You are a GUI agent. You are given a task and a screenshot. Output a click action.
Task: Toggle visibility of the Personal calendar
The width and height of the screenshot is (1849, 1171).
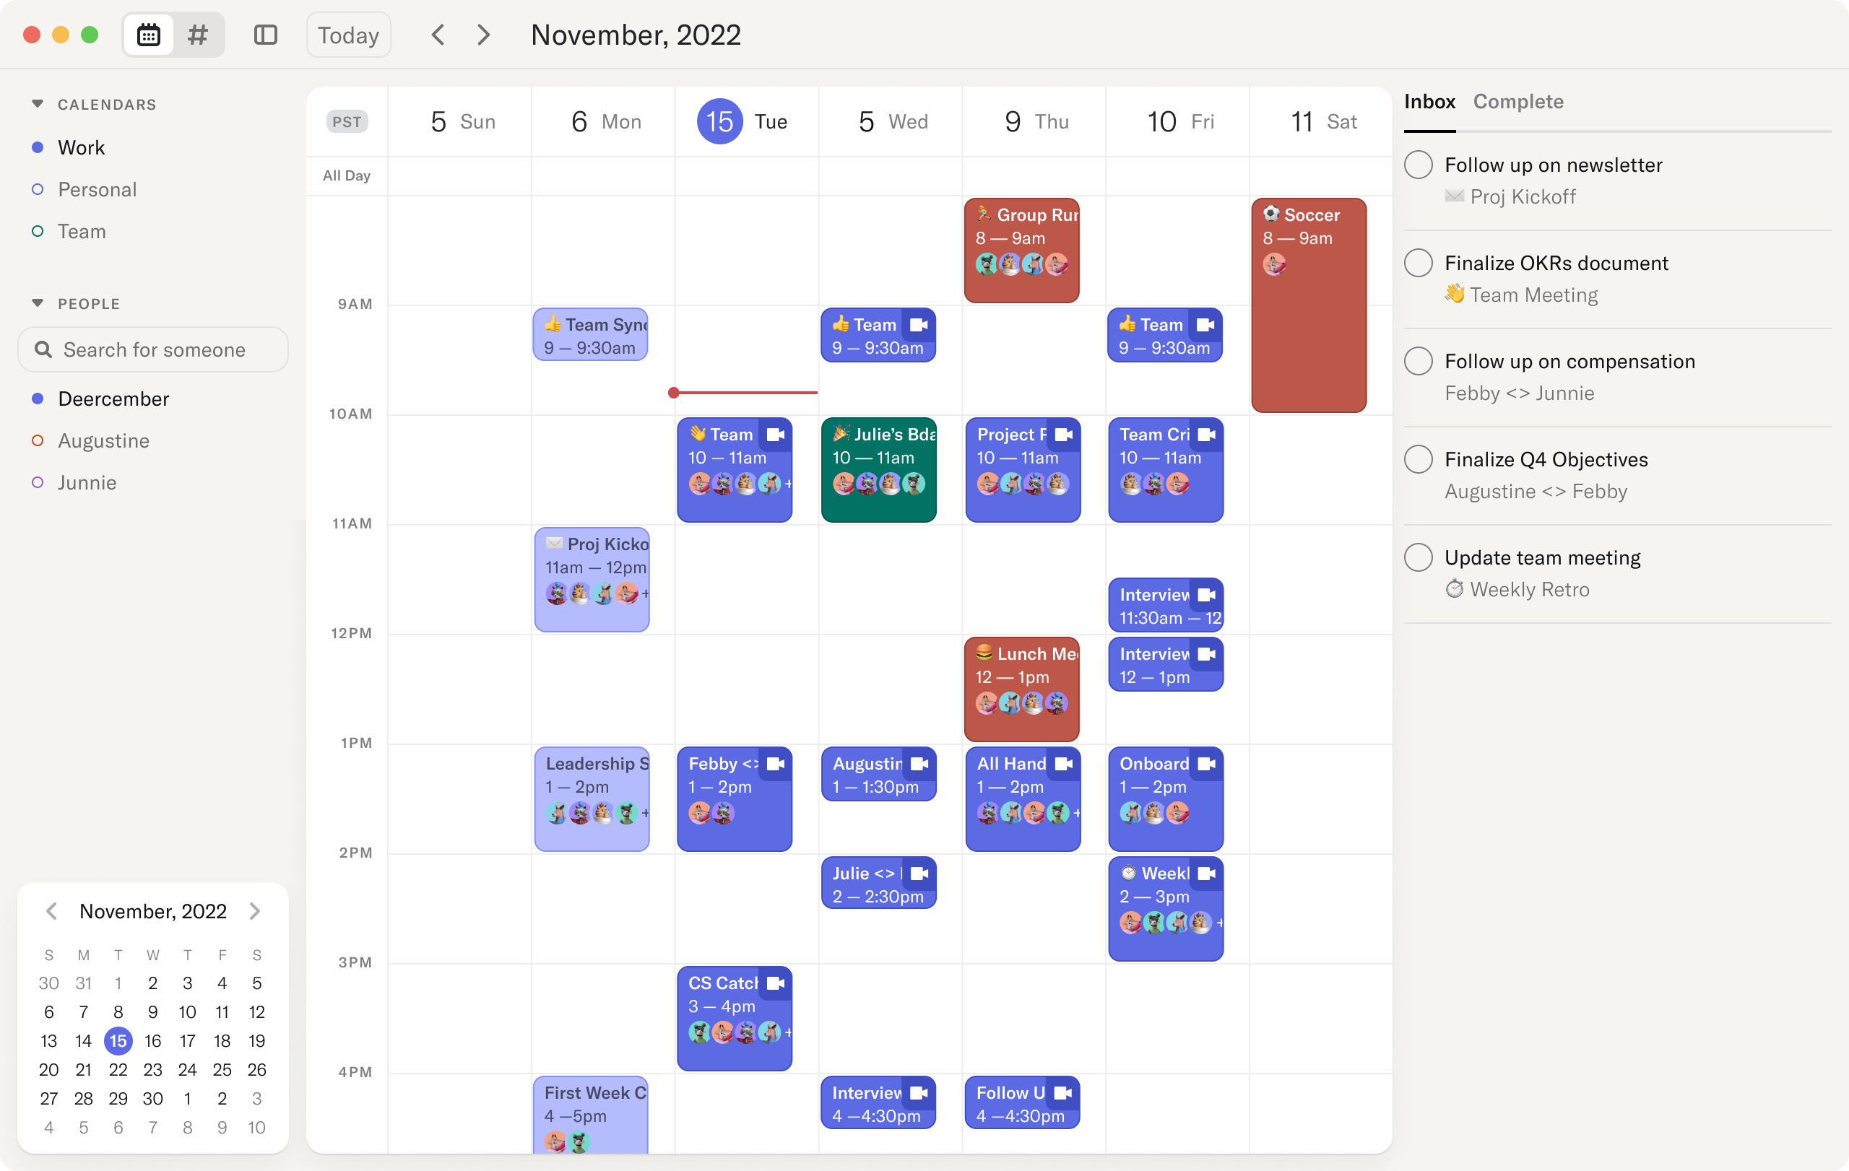coord(37,190)
